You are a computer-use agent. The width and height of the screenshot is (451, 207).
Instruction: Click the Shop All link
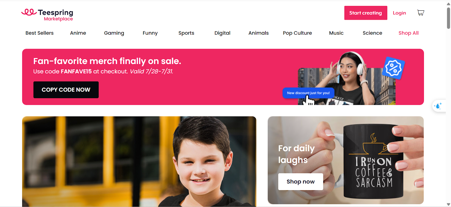click(408, 33)
